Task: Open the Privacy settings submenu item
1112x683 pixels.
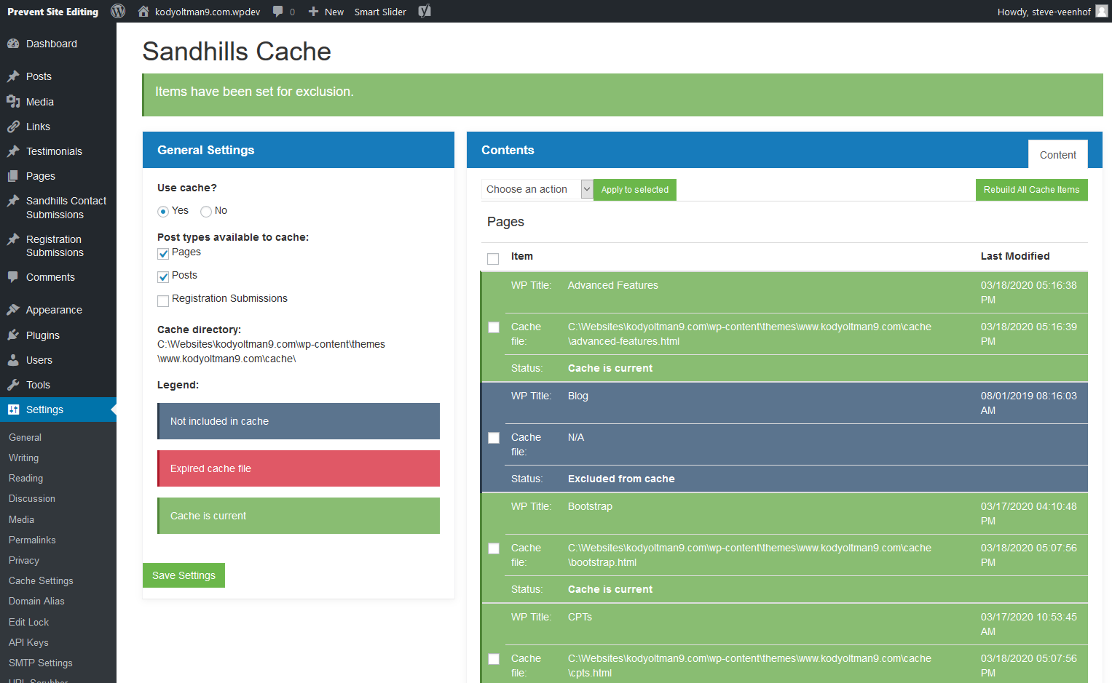Action: (x=24, y=560)
